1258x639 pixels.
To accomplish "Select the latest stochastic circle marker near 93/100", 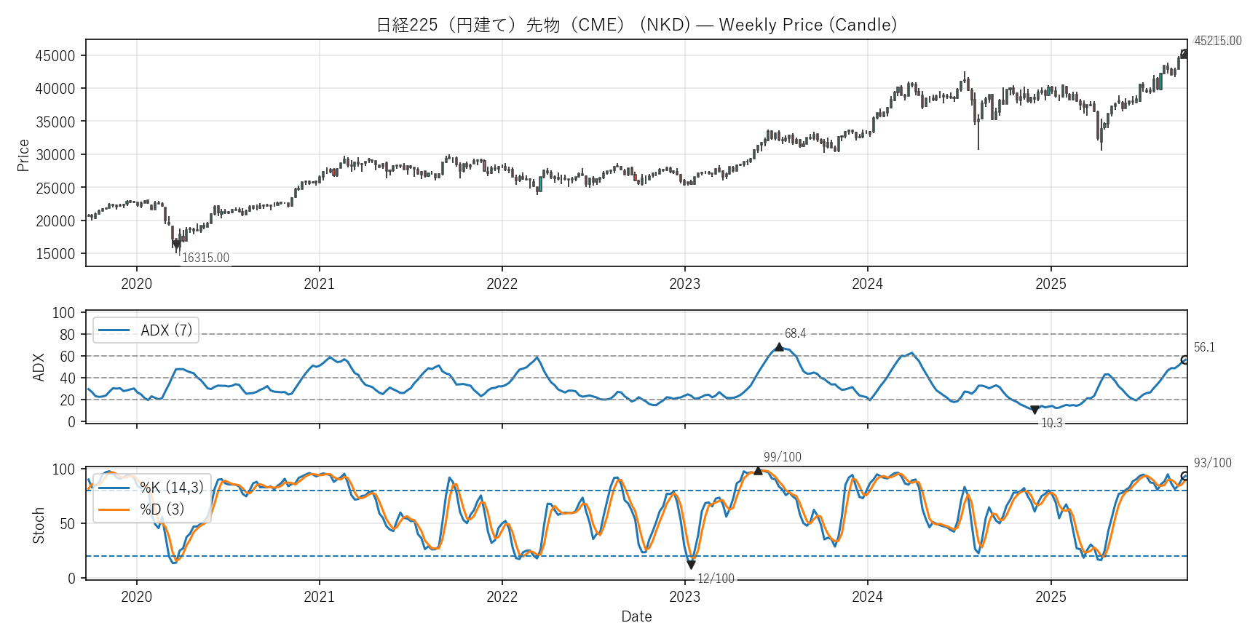I will 1184,476.
